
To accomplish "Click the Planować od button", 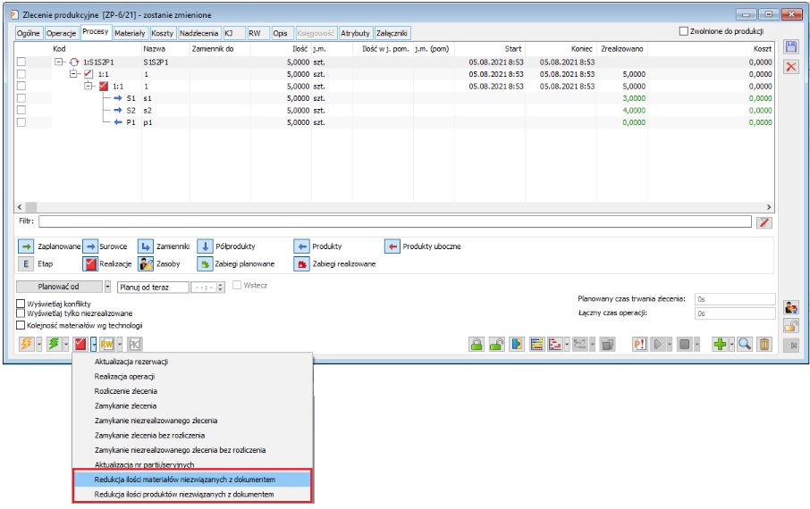I will (59, 288).
